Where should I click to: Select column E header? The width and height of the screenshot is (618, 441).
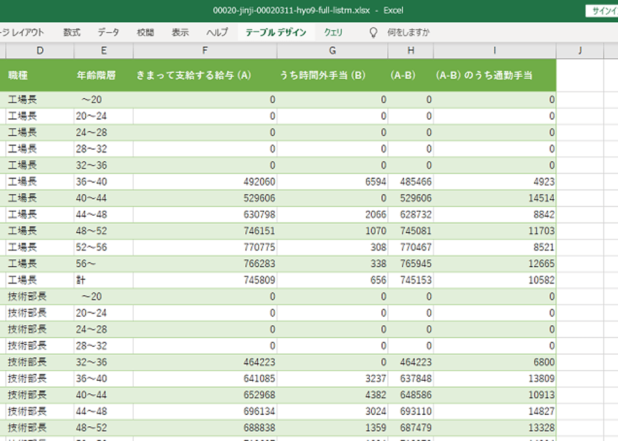tap(104, 50)
